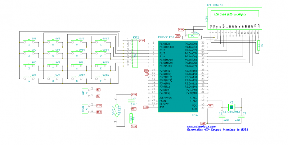The height and width of the screenshot is (145, 288).
Task: Click the 4X4 Keypad Interface schematic title
Action: coord(217,130)
